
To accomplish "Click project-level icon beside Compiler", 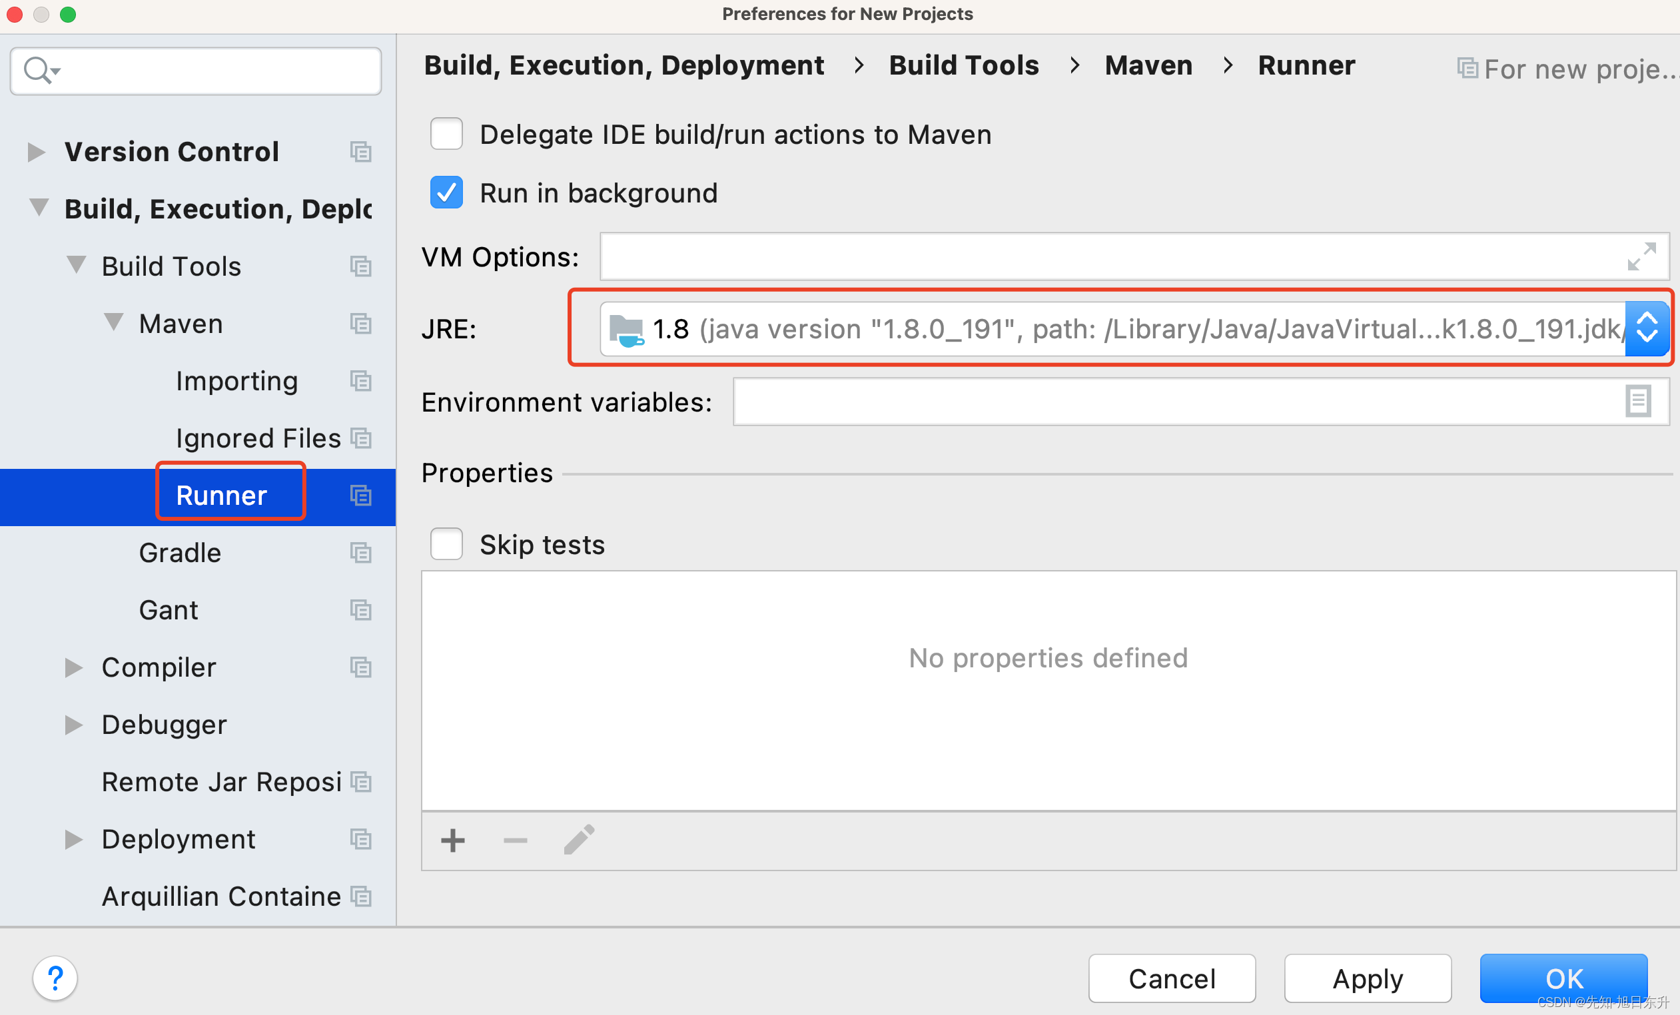I will [x=360, y=667].
